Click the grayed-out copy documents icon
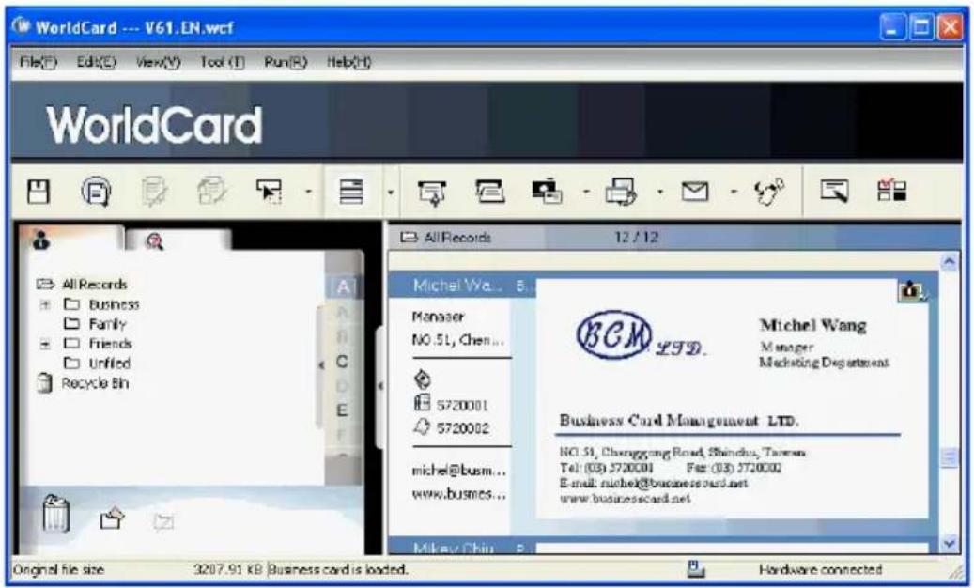Image resolution: width=974 pixels, height=588 pixels. pos(212,192)
